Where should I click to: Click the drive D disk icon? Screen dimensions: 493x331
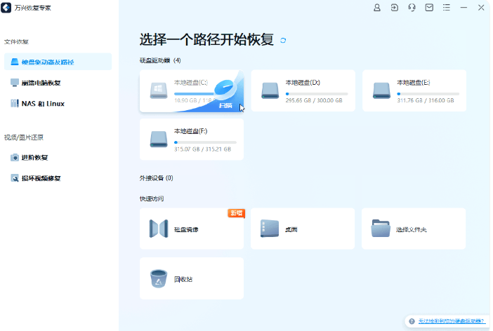(270, 90)
